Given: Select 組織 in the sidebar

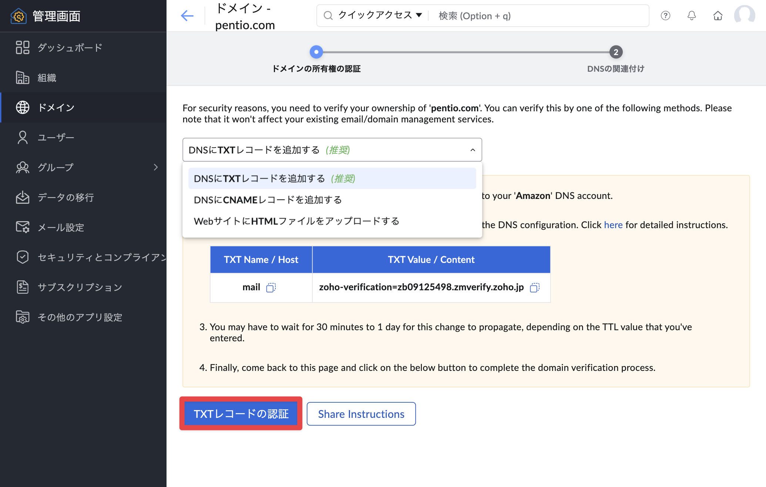Looking at the screenshot, I should pyautogui.click(x=47, y=78).
